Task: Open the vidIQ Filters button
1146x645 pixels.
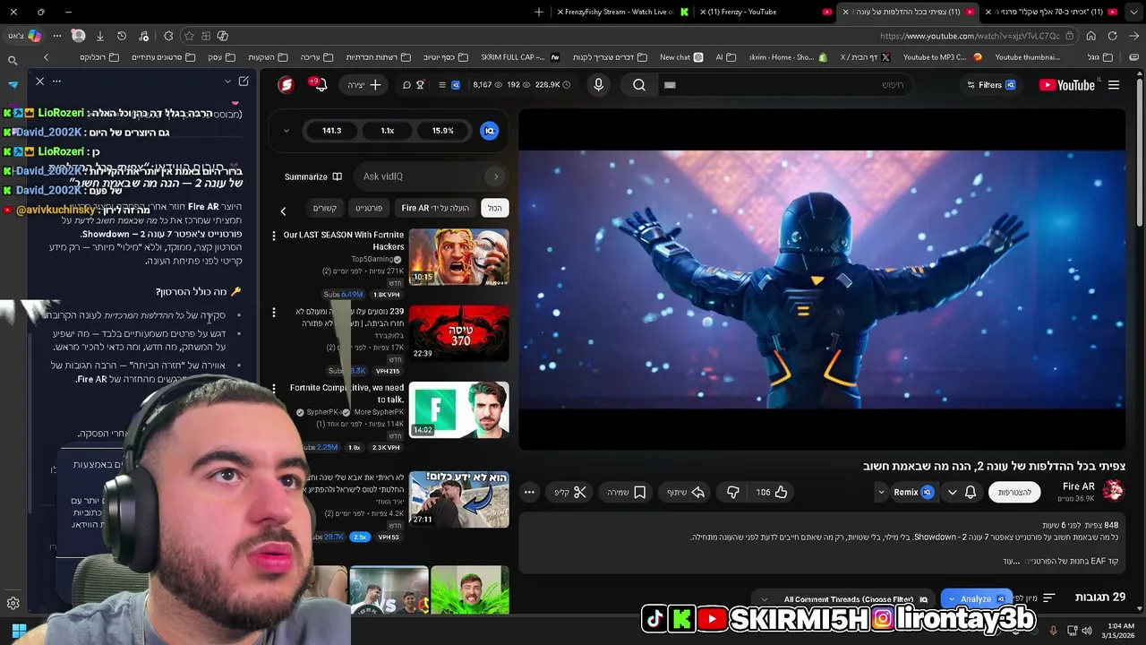Action: coord(991,85)
